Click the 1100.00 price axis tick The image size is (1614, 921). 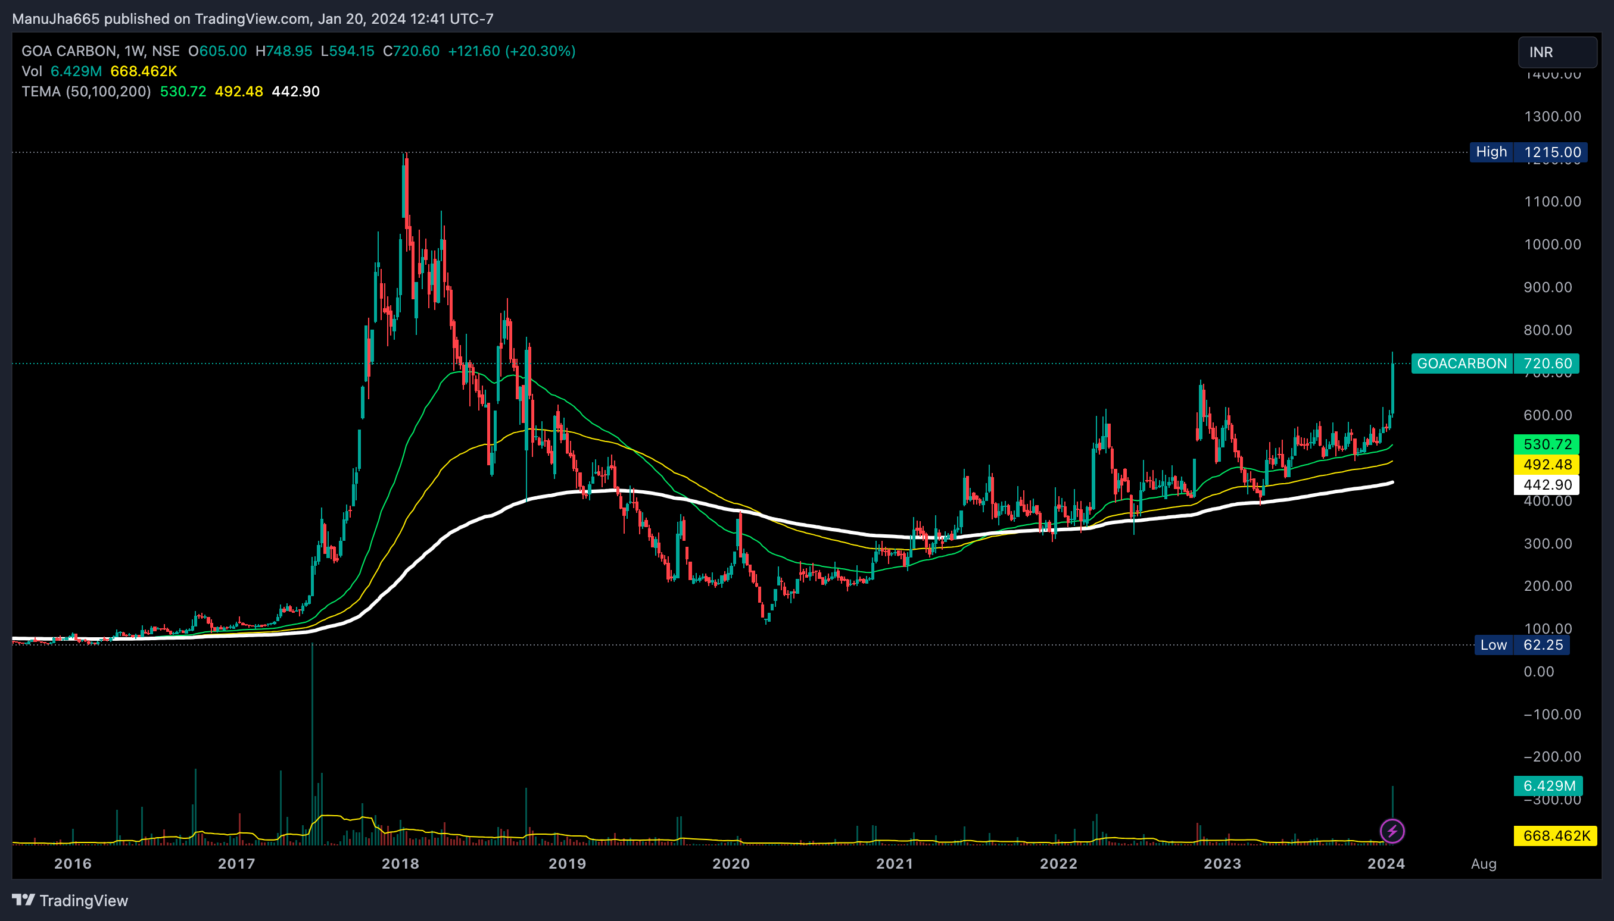[1553, 202]
